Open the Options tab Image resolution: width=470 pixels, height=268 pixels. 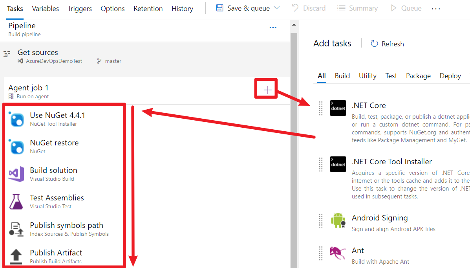[112, 8]
